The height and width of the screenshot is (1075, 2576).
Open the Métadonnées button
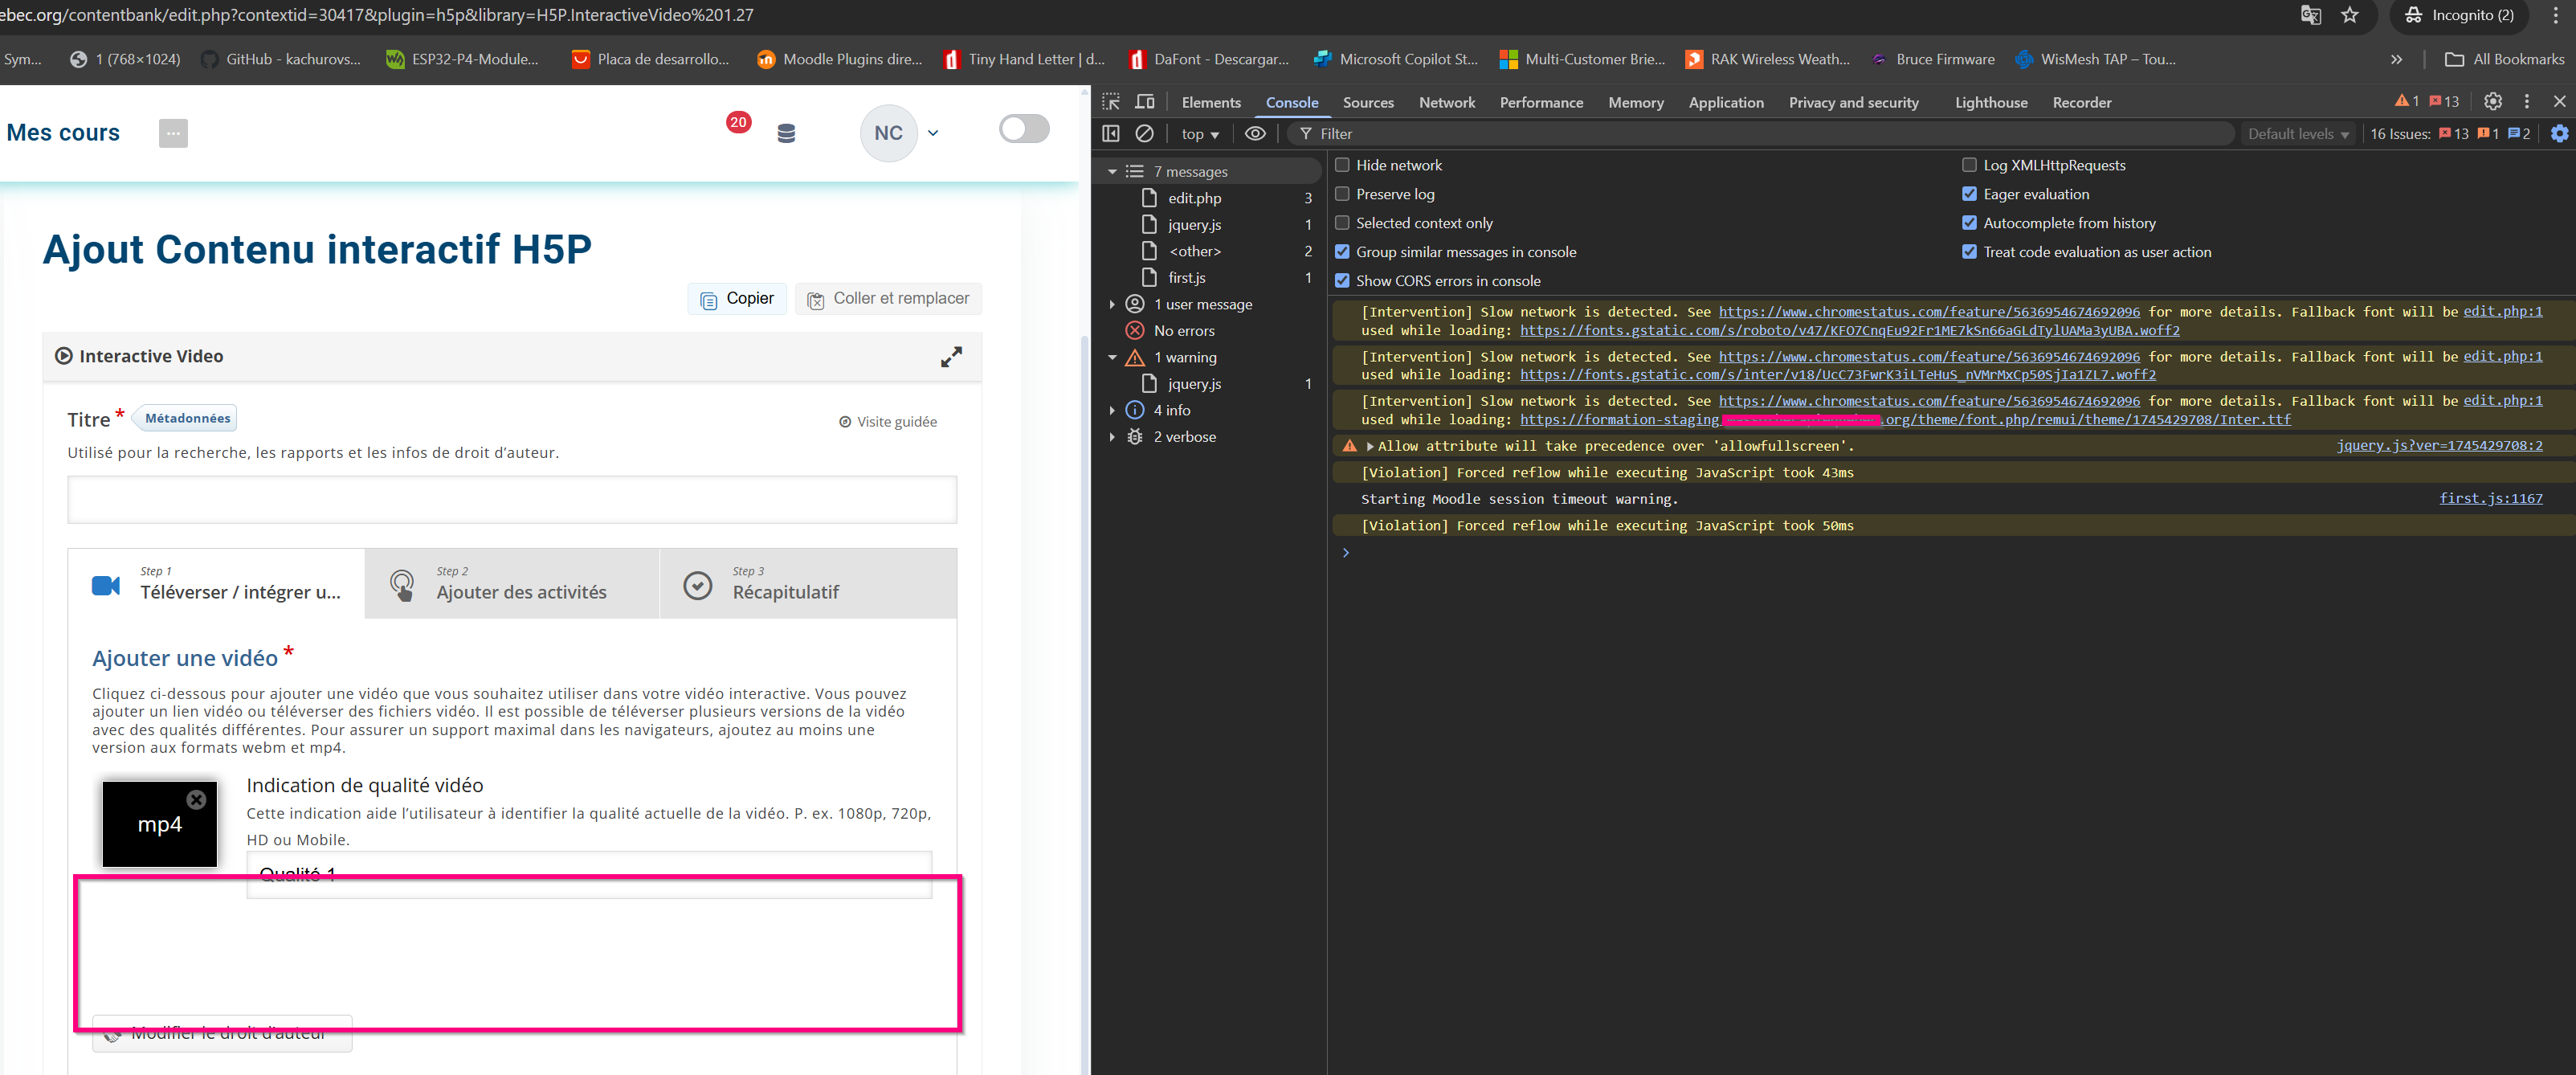tap(184, 418)
